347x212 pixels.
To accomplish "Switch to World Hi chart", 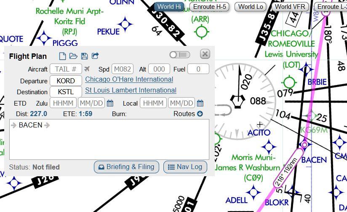I will click(x=169, y=7).
